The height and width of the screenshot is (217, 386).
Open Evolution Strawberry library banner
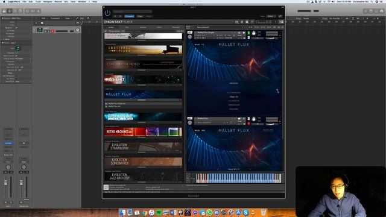point(144,146)
